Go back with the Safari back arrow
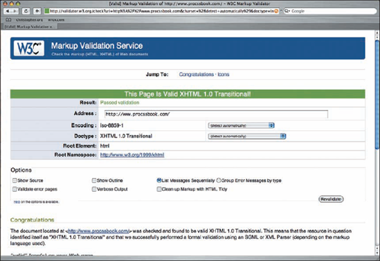The height and width of the screenshot is (261, 380). [8, 11]
